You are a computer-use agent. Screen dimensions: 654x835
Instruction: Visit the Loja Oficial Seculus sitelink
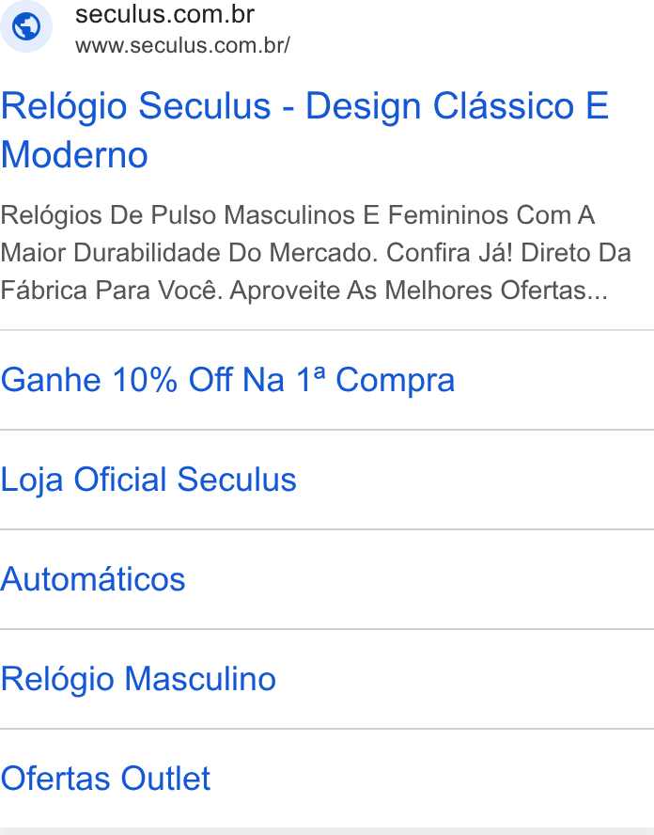click(x=148, y=480)
